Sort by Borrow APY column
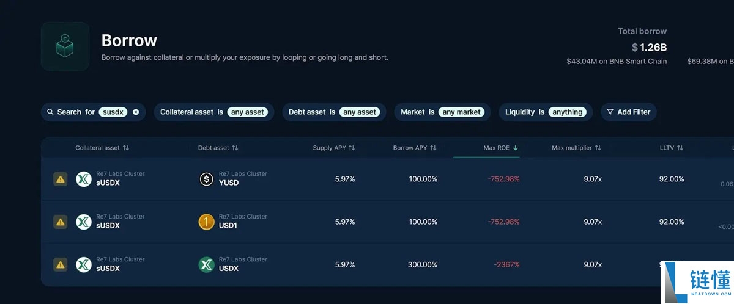The image size is (734, 304). point(415,148)
